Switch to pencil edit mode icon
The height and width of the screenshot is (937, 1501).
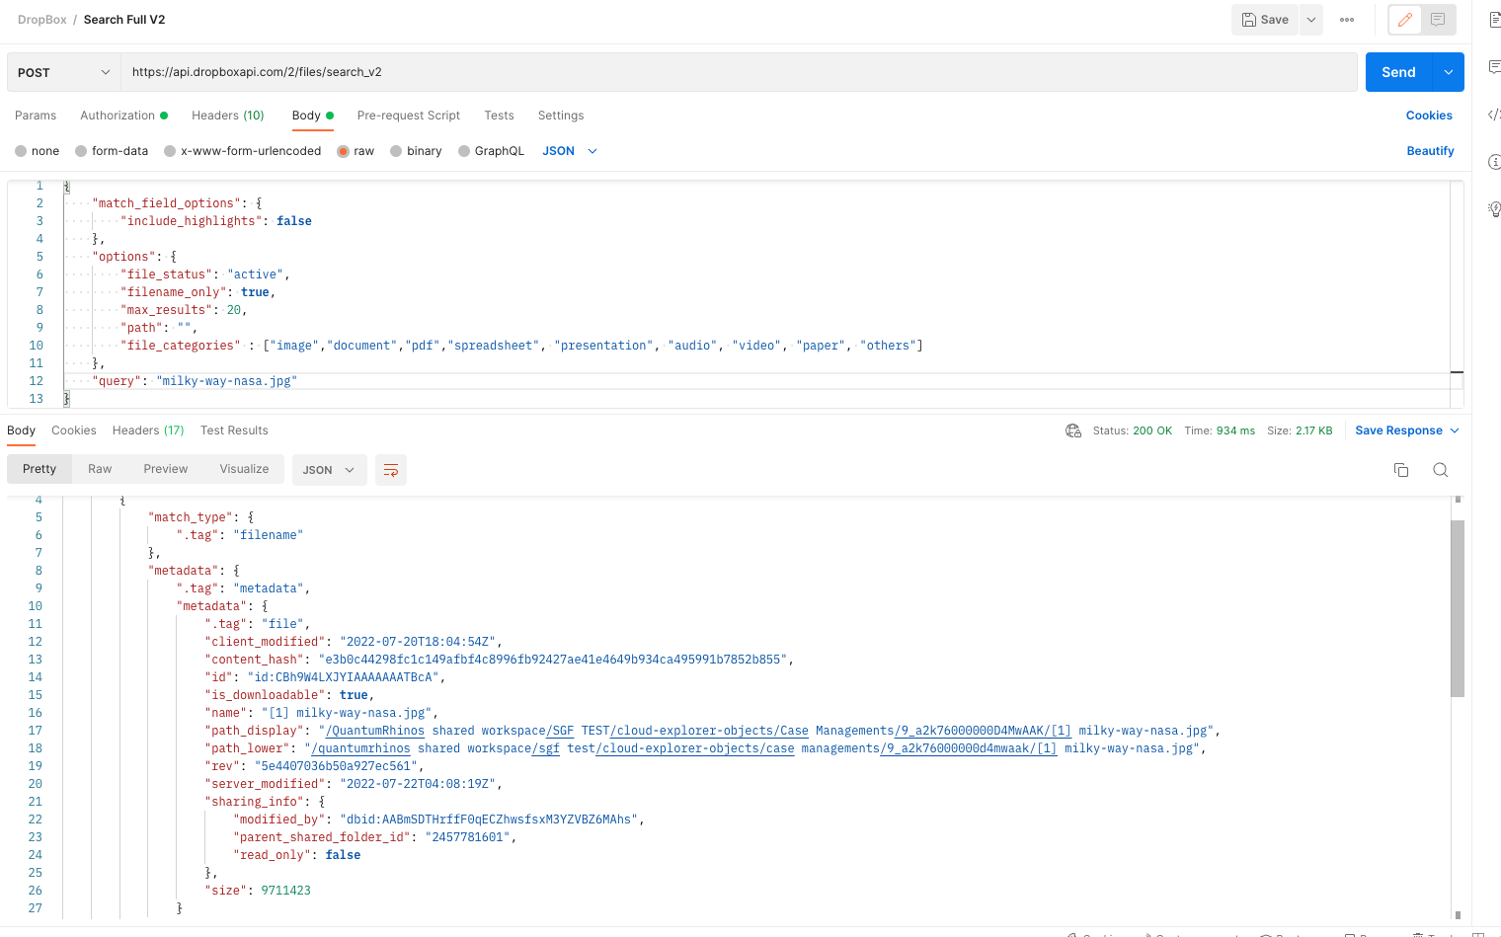tap(1405, 20)
